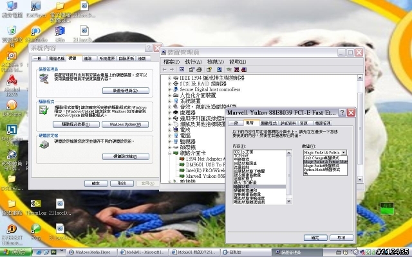The image size is (412, 257).
Task: Click the 驅動程式簽署 button
Action: pos(76,124)
